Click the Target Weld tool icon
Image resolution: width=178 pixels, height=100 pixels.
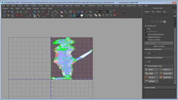(161, 73)
